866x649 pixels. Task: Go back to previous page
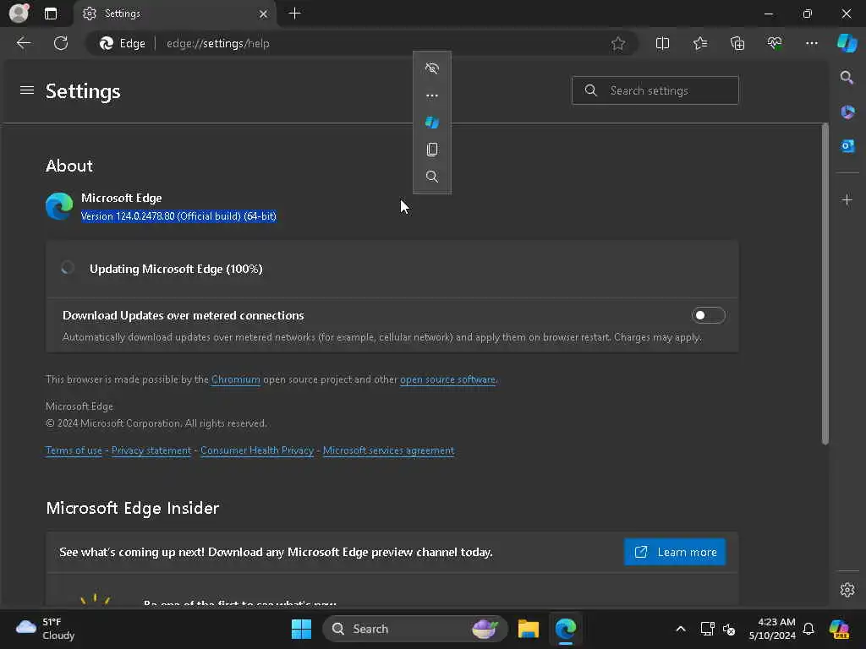(24, 43)
